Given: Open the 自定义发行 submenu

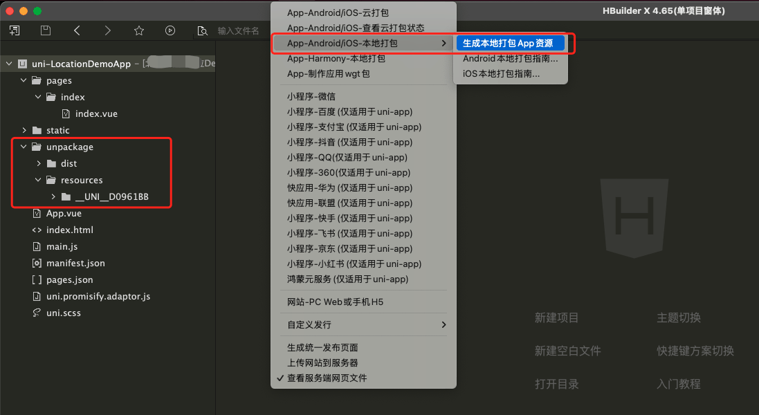Looking at the screenshot, I should [363, 324].
